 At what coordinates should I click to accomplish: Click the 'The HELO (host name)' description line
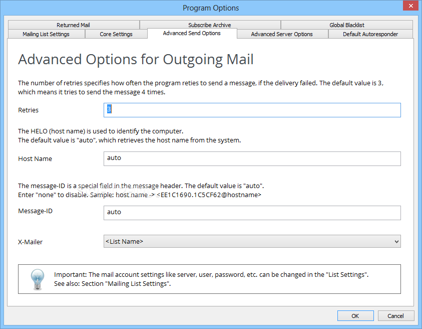[101, 131]
